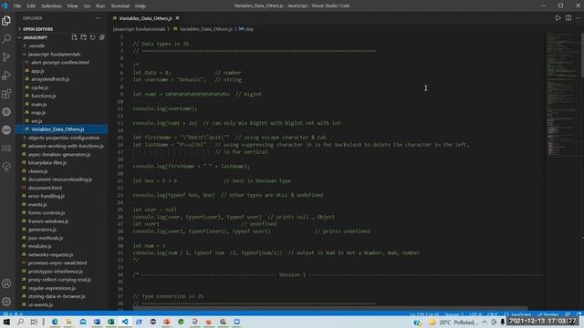Collapse javascript-fundamentals folder
Screen dimensions: 584x328
pyautogui.click(x=54, y=55)
